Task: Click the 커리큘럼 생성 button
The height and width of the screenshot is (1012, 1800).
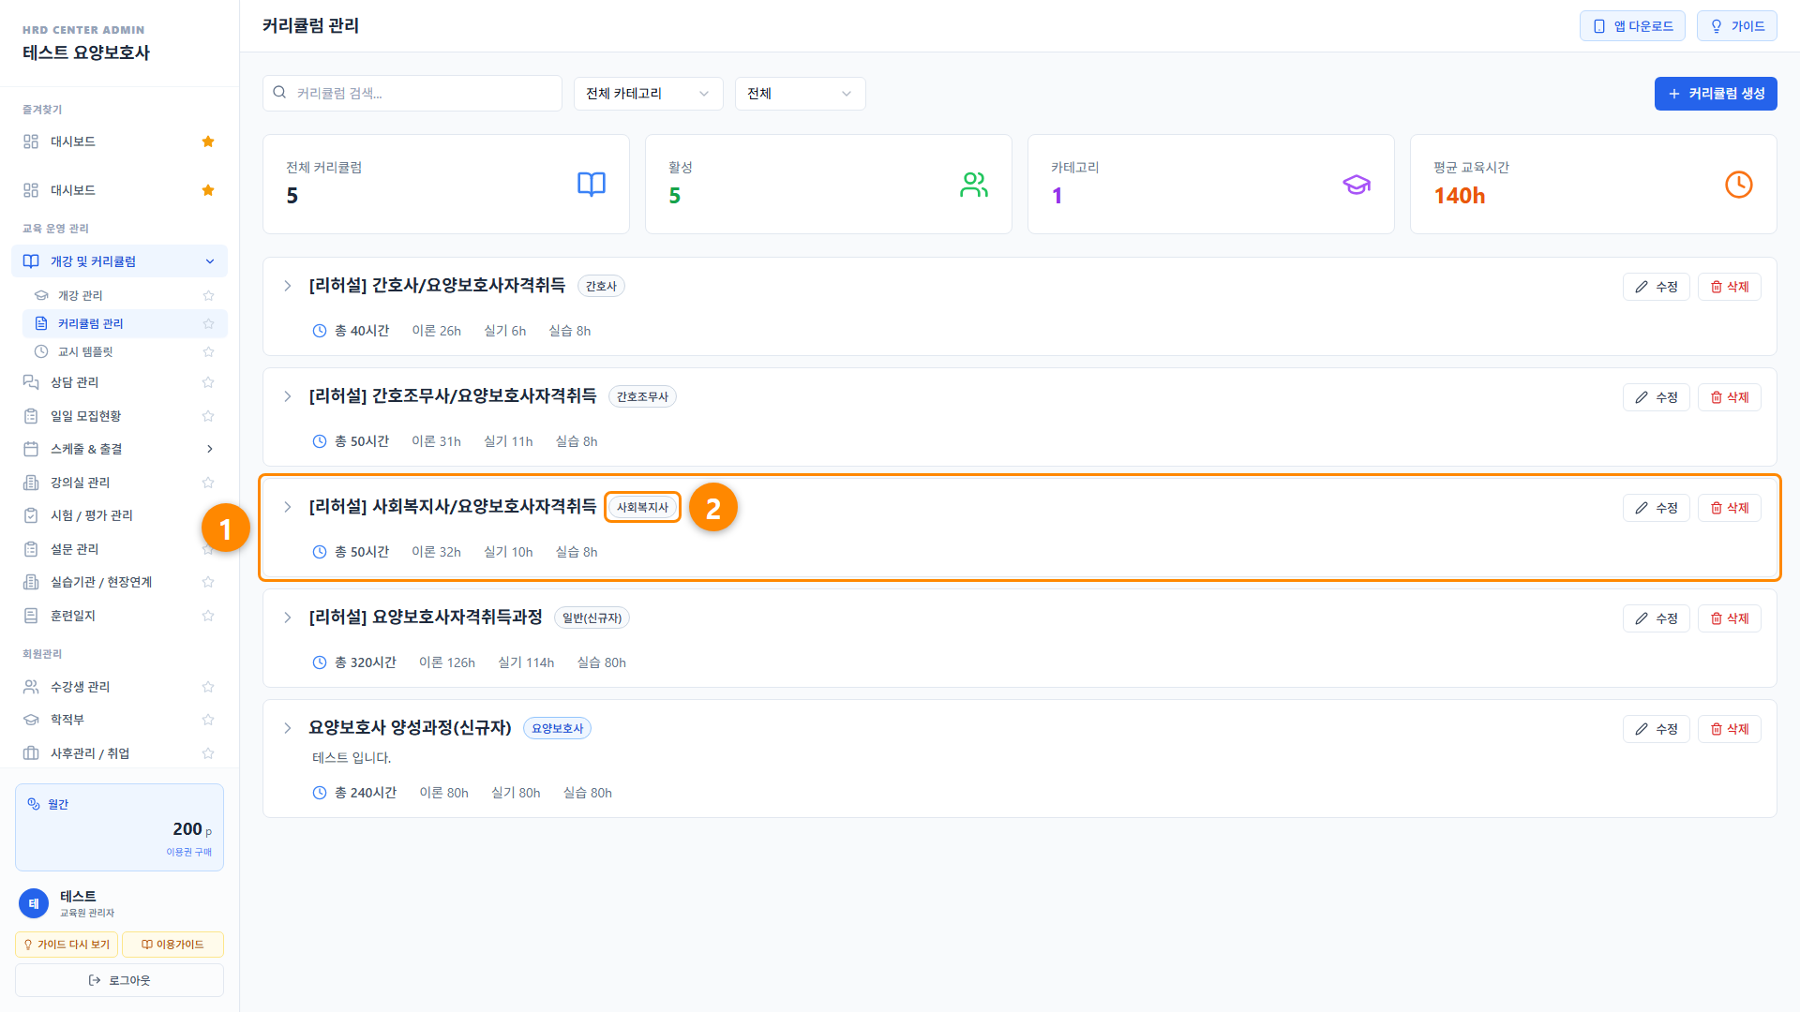Action: 1716,94
